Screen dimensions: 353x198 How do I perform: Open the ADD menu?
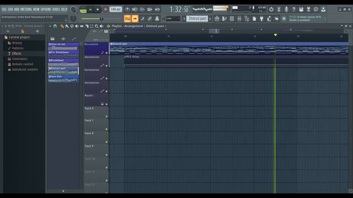pyautogui.click(x=17, y=9)
